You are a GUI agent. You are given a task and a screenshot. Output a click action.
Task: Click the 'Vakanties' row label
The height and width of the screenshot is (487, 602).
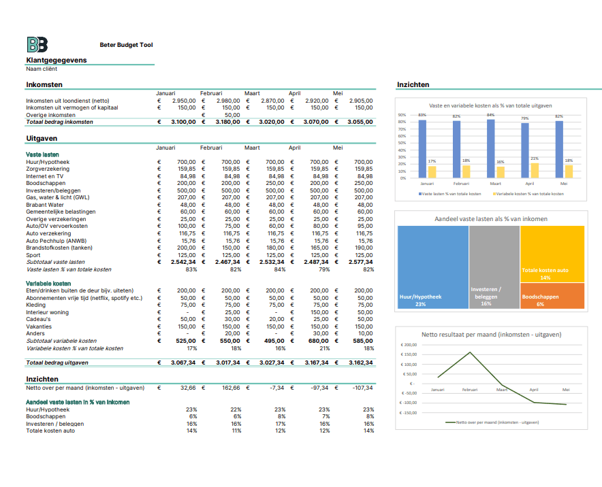(39, 326)
